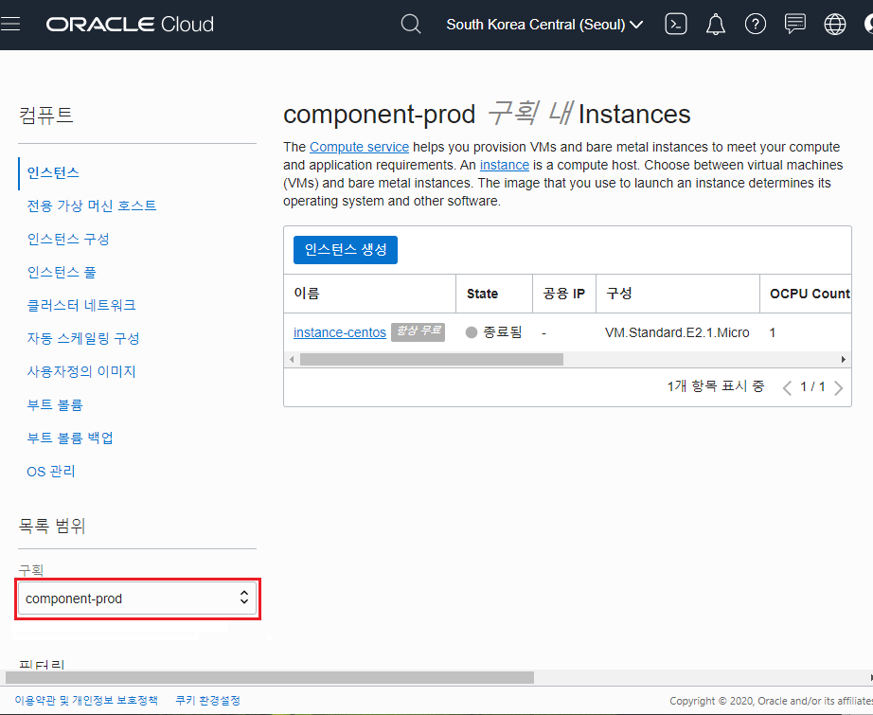Click the 공용 IP column header
The width and height of the screenshot is (873, 715).
click(564, 294)
